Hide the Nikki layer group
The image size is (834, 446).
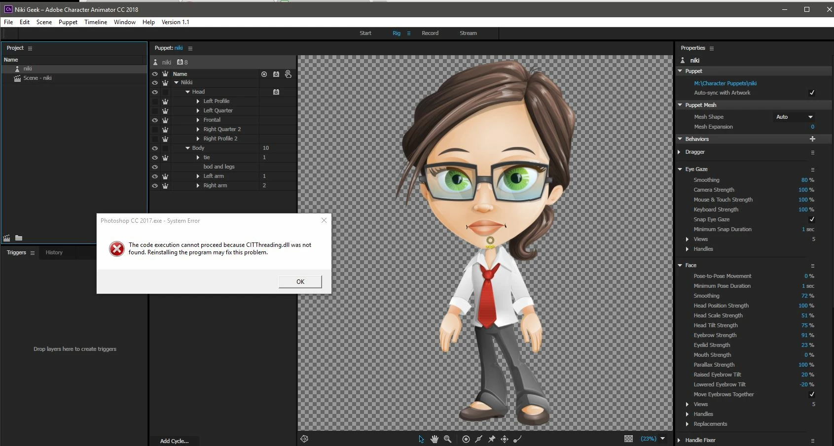point(155,83)
